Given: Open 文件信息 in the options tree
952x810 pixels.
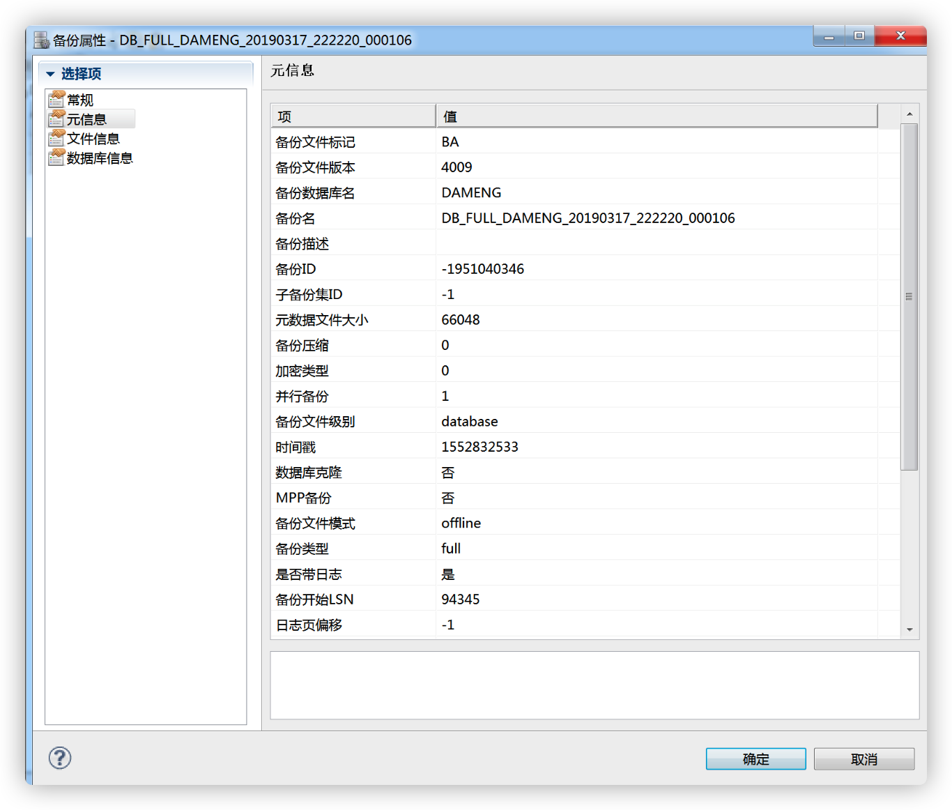Looking at the screenshot, I should (x=93, y=139).
